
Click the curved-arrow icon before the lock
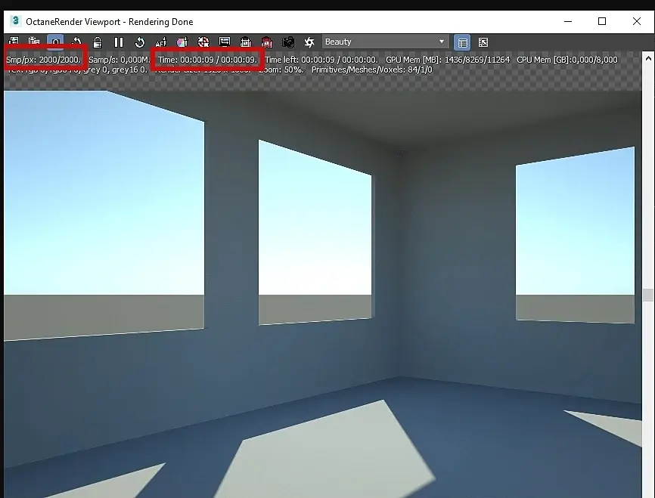click(76, 42)
